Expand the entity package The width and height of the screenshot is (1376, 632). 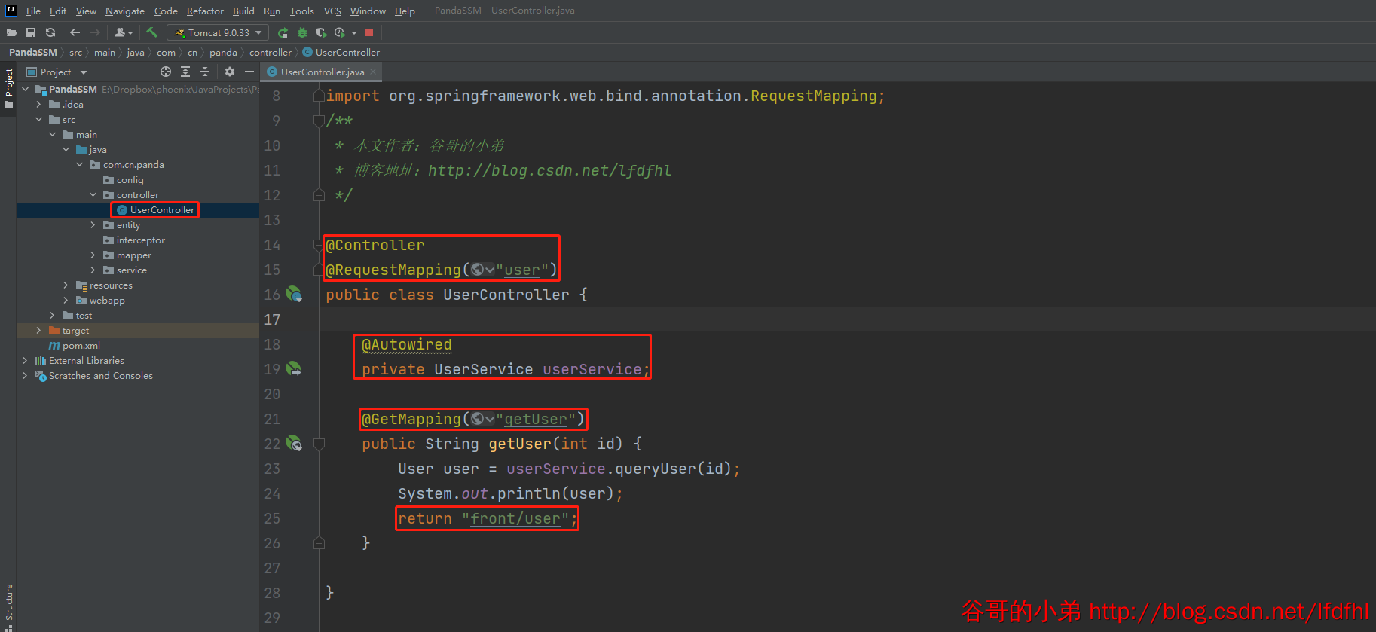pos(93,224)
